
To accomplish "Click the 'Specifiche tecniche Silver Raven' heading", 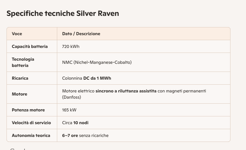I will click(x=63, y=13).
